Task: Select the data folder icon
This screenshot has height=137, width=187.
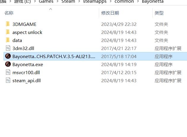Action: (8, 40)
